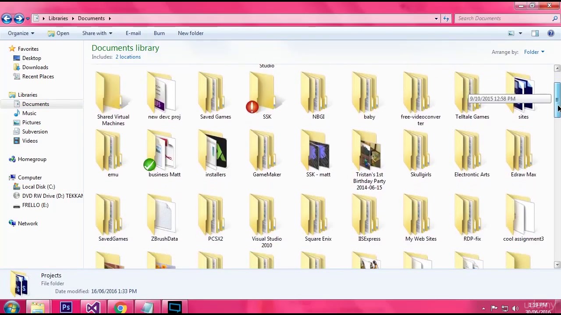Image resolution: width=561 pixels, height=315 pixels.
Task: Select the Skullgirls folder
Action: 421,154
